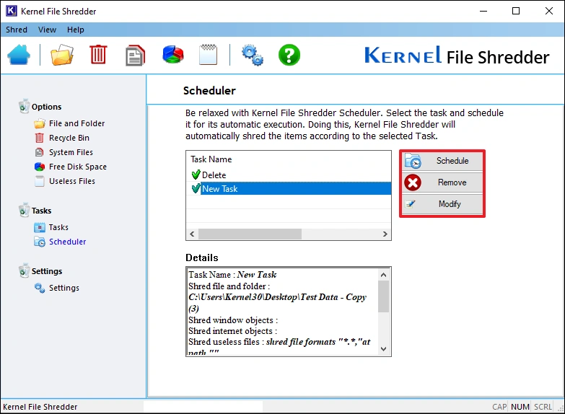Go to Tasks in the sidebar
Screen dimensions: 565x414
58,227
